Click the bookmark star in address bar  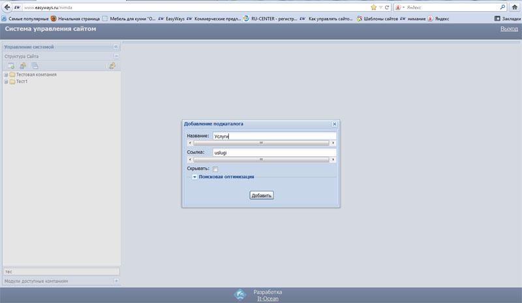[x=373, y=7]
